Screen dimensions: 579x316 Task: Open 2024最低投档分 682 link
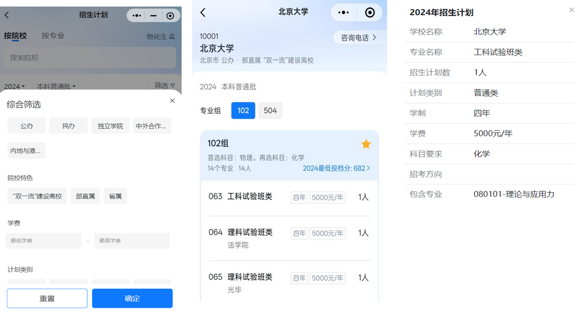coord(336,168)
